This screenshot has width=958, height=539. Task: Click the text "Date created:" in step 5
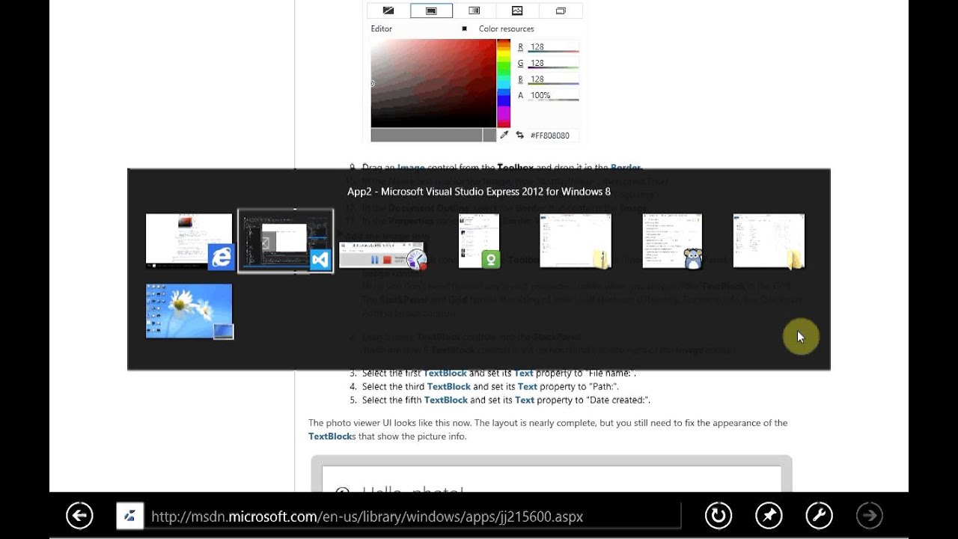pos(619,400)
